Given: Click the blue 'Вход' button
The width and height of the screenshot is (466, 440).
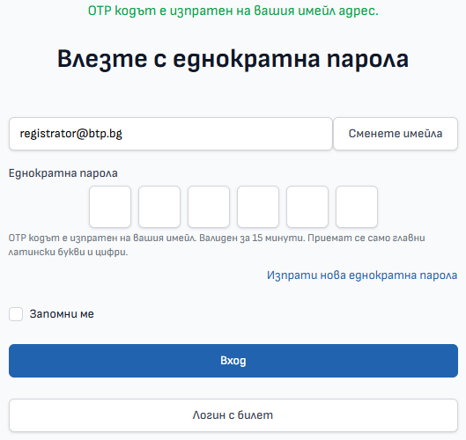Looking at the screenshot, I should tap(233, 361).
